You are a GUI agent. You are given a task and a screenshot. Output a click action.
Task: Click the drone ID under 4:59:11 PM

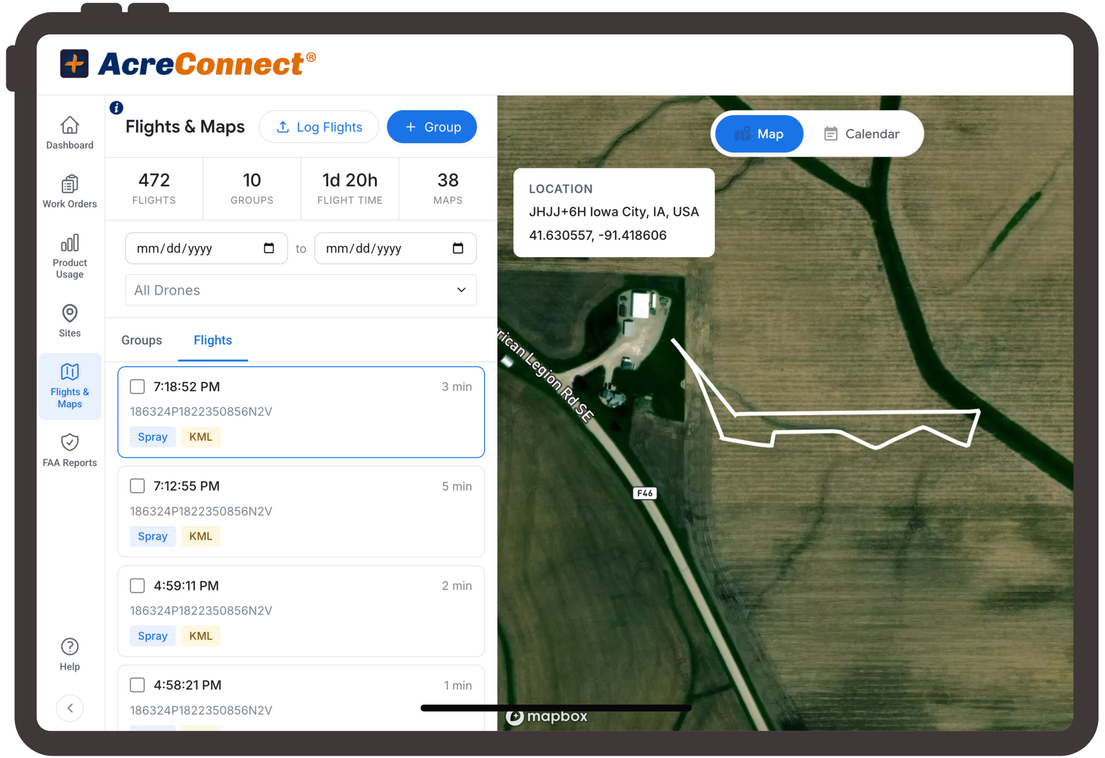(201, 611)
